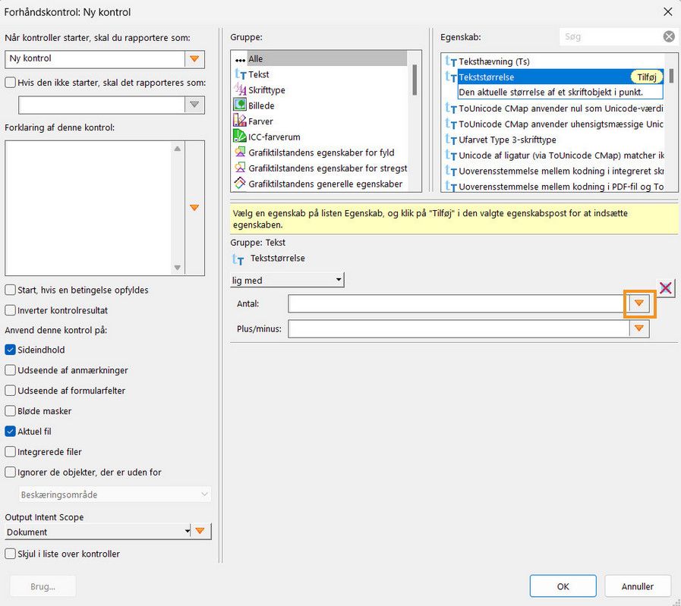Open the Plus/minus orange dropdown arrow

pos(639,328)
